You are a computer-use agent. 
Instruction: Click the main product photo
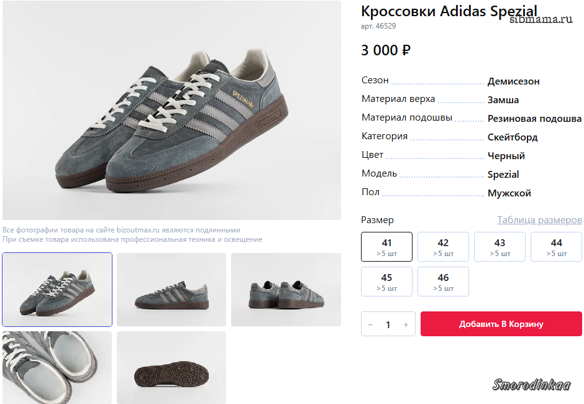(x=171, y=111)
